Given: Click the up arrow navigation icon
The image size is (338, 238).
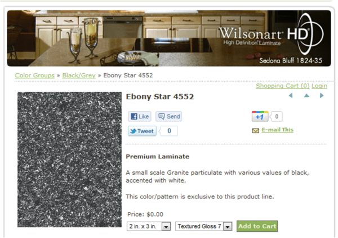Looking at the screenshot, I should 306,95.
